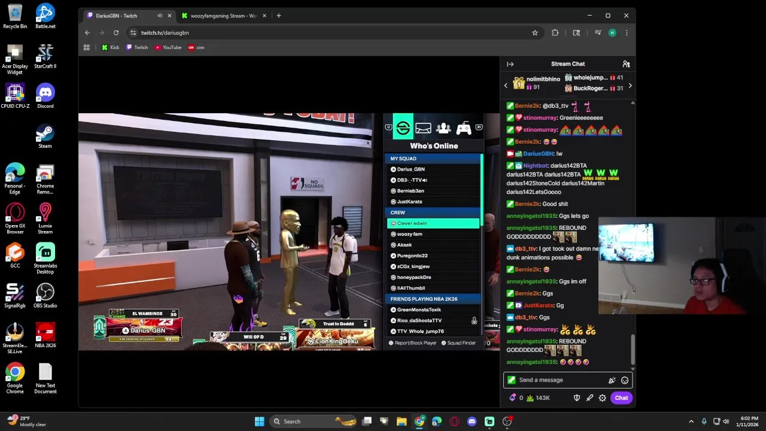View site information for twitch.tv
The height and width of the screenshot is (431, 766).
pos(133,33)
